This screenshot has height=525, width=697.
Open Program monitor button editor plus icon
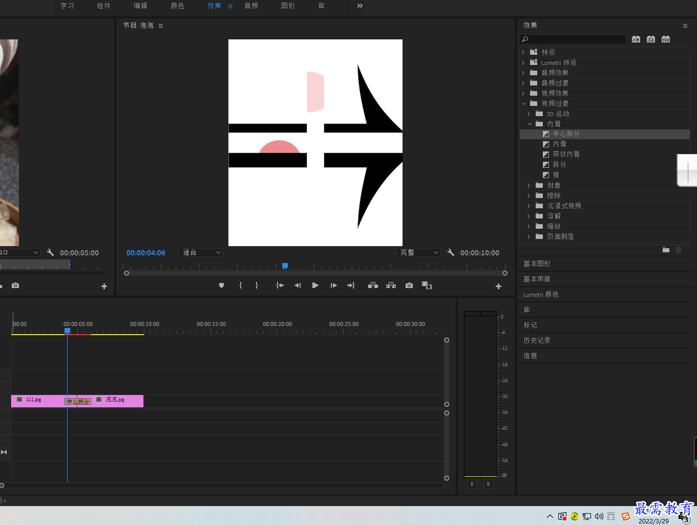(x=498, y=287)
